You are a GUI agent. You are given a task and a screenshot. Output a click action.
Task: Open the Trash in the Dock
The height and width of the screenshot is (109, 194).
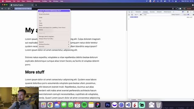[x=158, y=105]
